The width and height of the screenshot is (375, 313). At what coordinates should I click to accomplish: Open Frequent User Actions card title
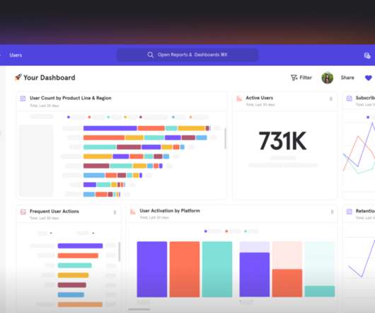click(x=54, y=211)
